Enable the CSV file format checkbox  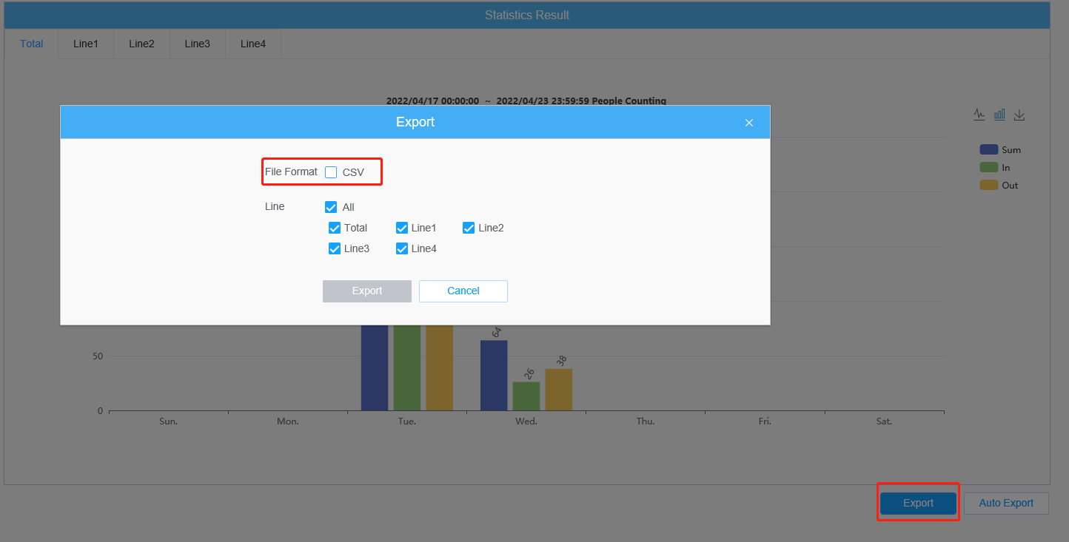[x=331, y=172]
